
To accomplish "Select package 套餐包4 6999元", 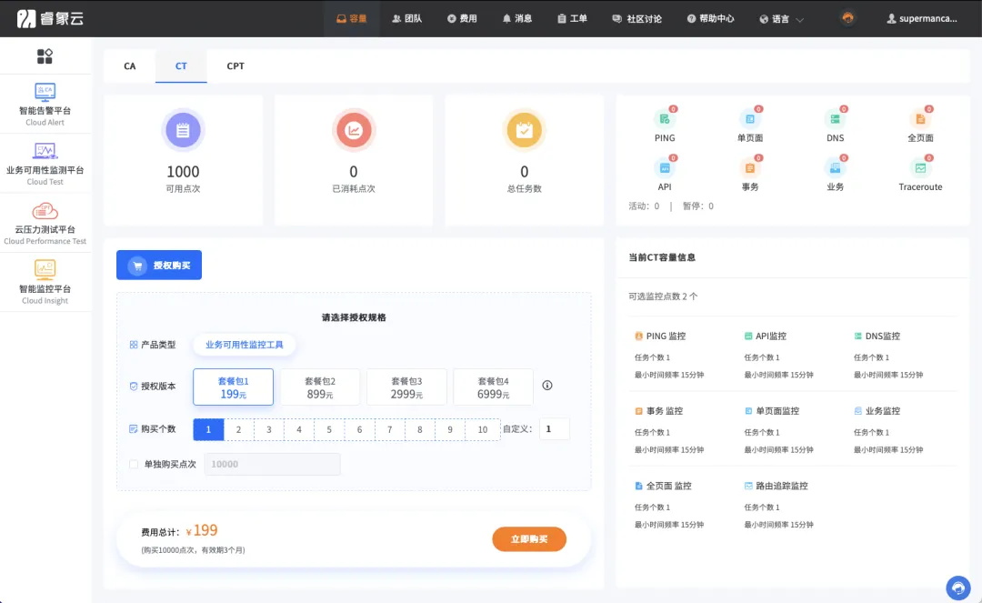I will [493, 387].
